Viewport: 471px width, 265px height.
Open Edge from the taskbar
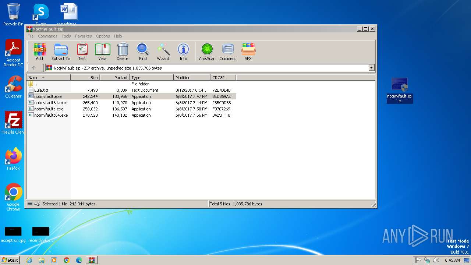[x=79, y=260]
